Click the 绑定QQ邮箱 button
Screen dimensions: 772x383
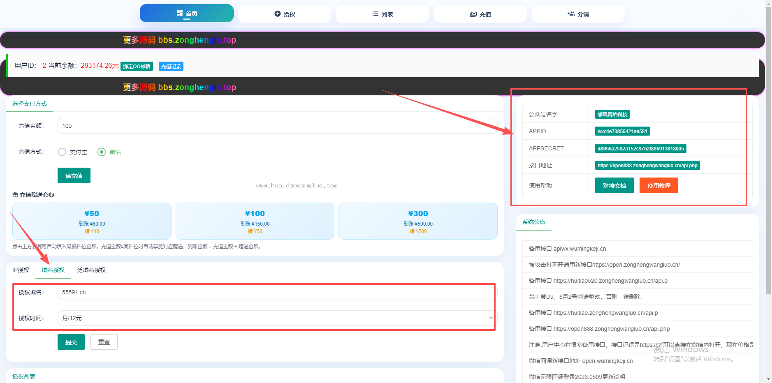tap(137, 66)
